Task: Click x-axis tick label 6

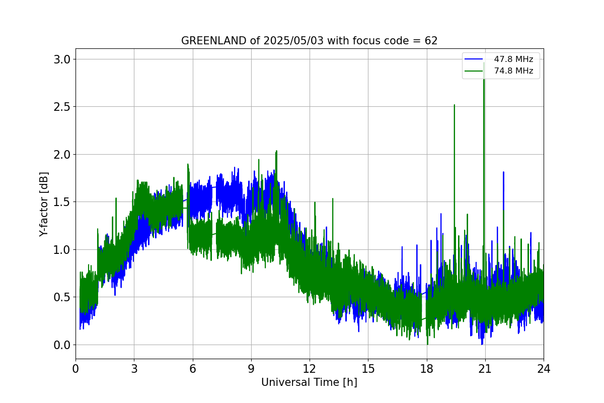Action: pyautogui.click(x=192, y=368)
